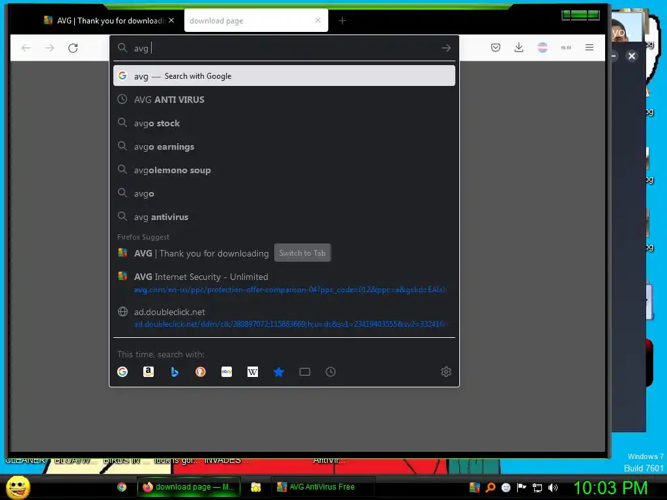Open the Downloads panel

(519, 48)
